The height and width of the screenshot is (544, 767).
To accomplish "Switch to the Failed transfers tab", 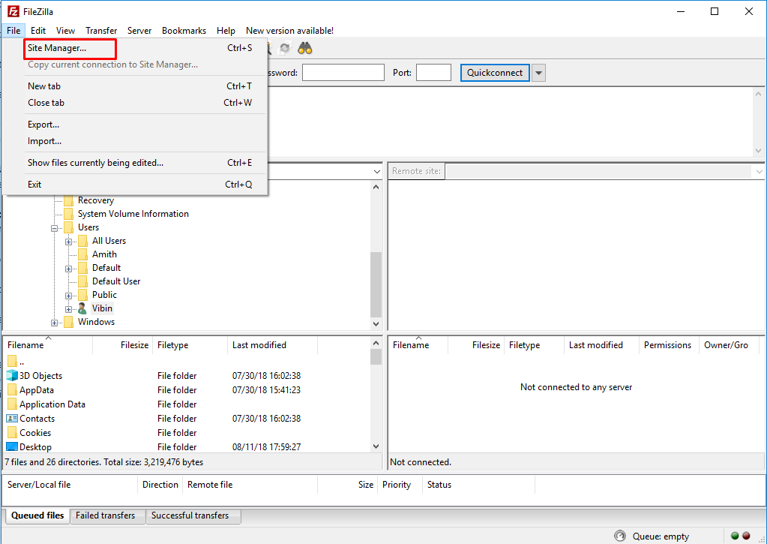I will pyautogui.click(x=105, y=515).
